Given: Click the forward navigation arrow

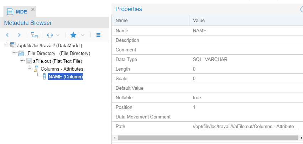Looking at the screenshot, I should pyautogui.click(x=19, y=35).
